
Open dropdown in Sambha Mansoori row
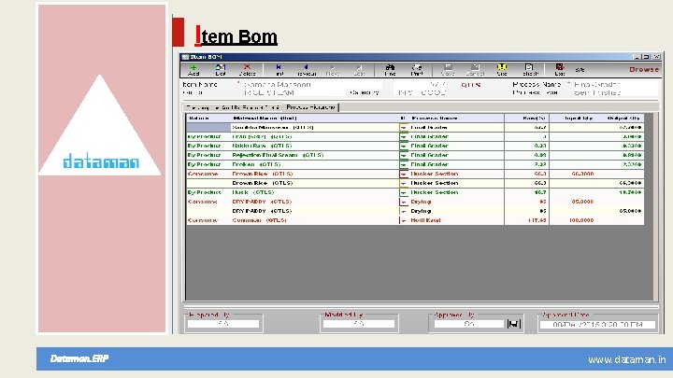click(x=404, y=128)
